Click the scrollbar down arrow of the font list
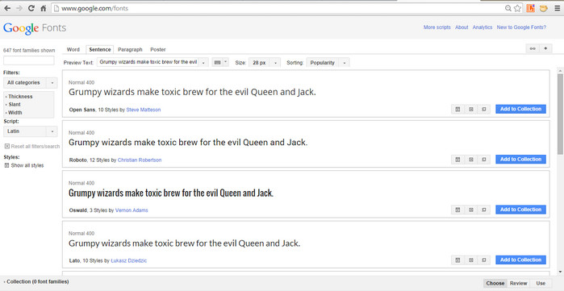Viewport: 564px width, 291px height. pyautogui.click(x=560, y=272)
